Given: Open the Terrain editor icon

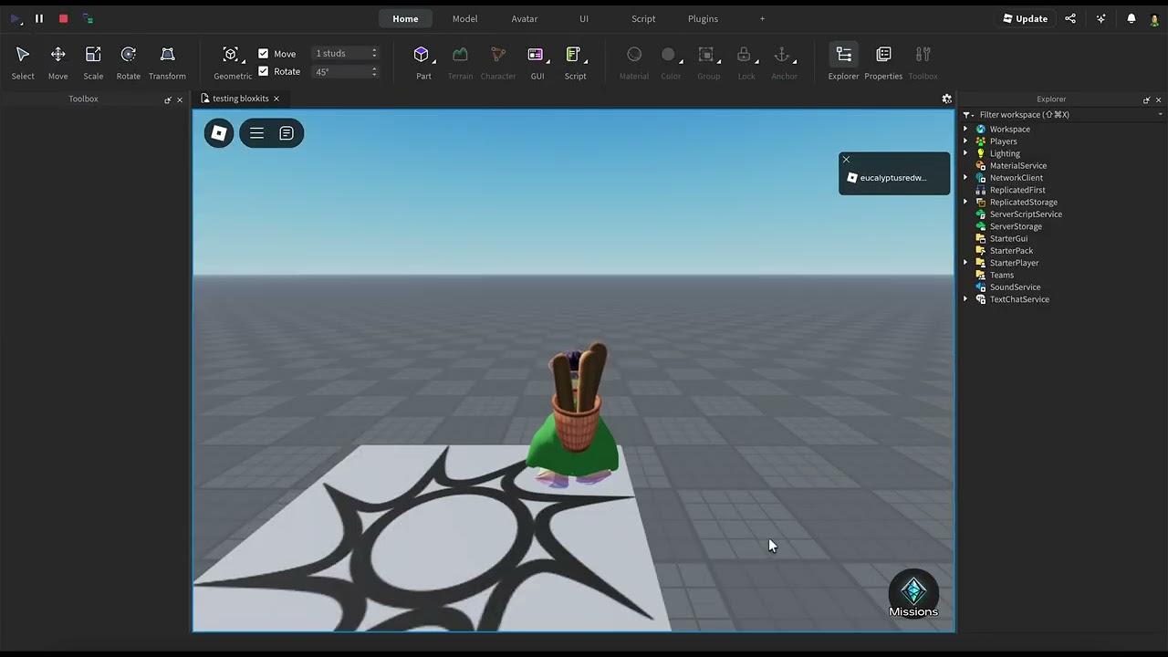Looking at the screenshot, I should point(460,63).
